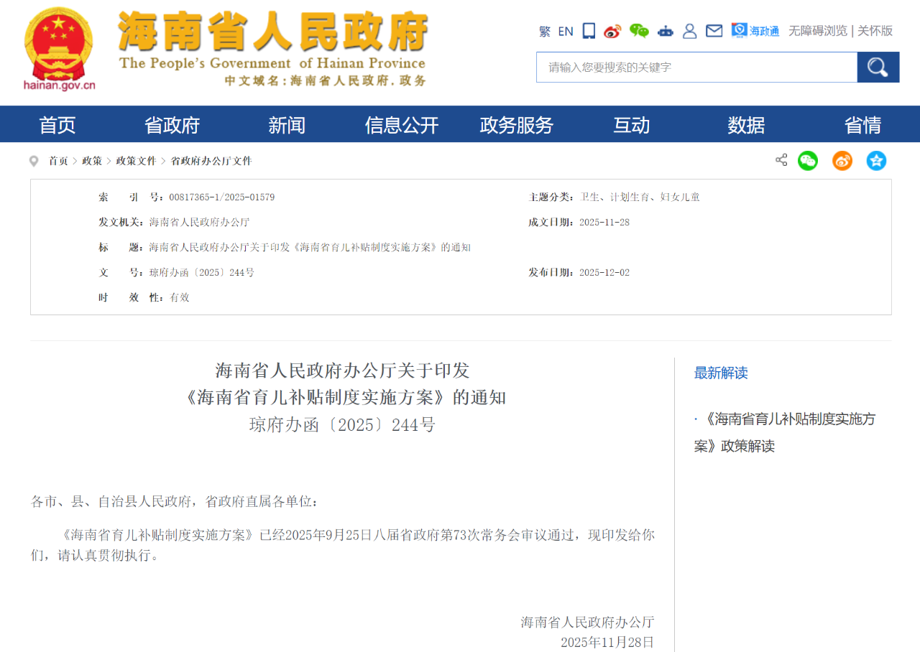920x652 pixels.
Task: Open the mail subscription icon
Action: click(714, 31)
